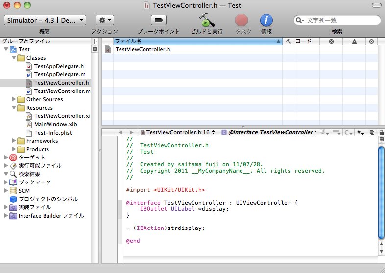Click the ターゲット target icon
The image size is (385, 273).
[13, 158]
